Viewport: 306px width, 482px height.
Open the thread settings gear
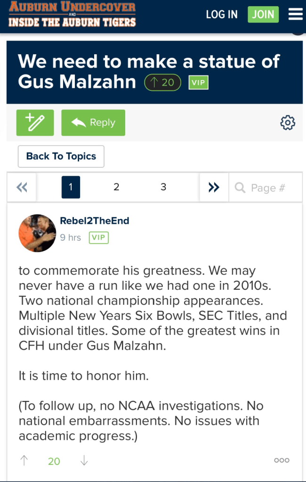[x=287, y=123]
